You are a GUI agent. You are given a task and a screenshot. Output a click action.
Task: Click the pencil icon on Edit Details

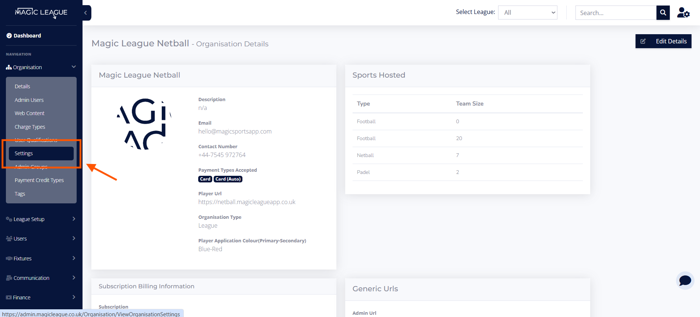(x=643, y=41)
